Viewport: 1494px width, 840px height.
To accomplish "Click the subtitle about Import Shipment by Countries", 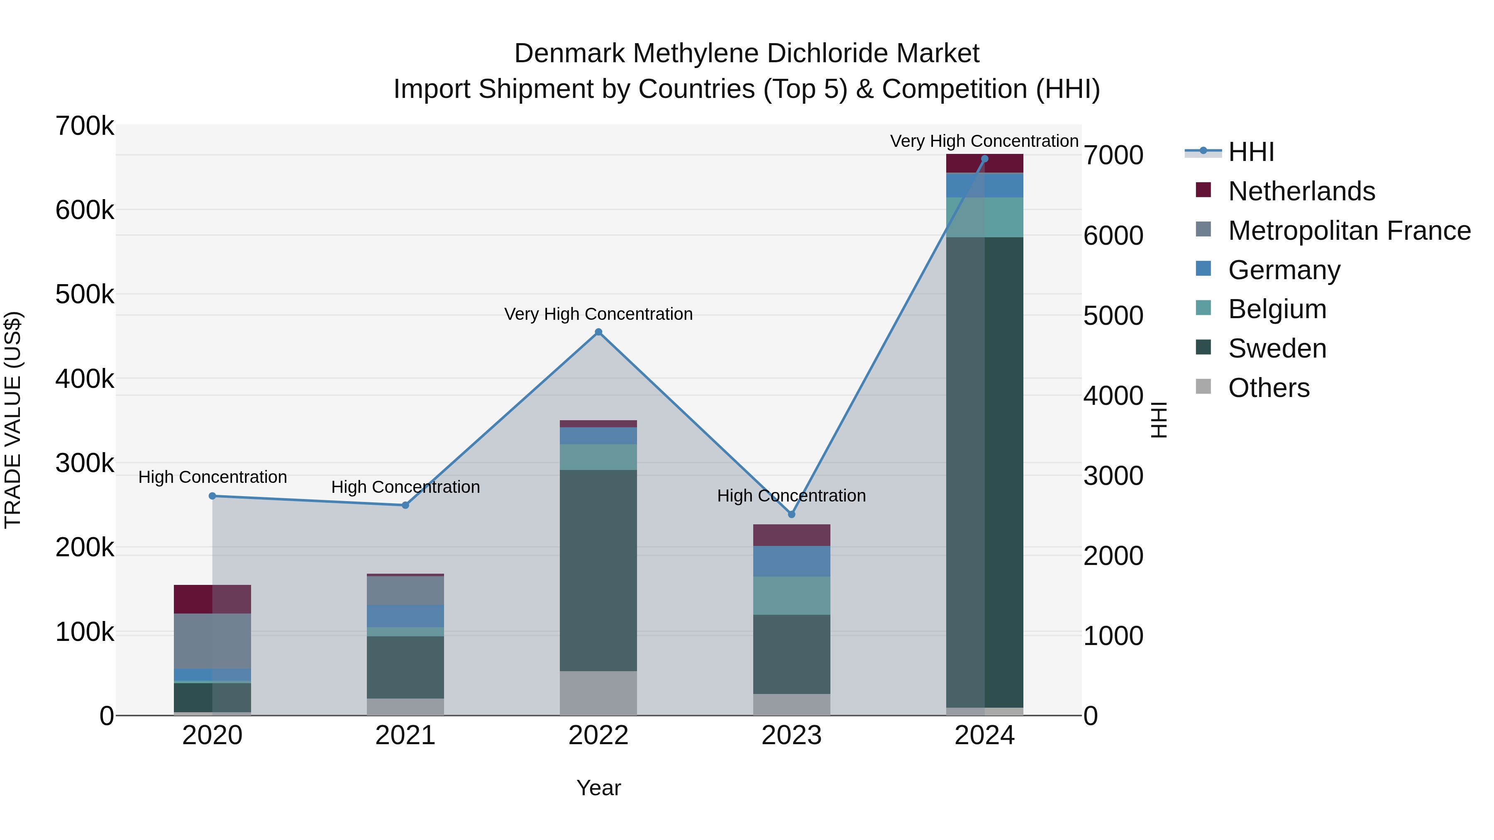I will [747, 89].
